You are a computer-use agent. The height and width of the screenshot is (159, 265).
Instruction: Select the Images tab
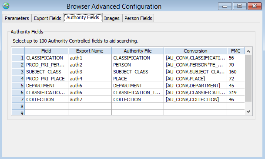112,18
